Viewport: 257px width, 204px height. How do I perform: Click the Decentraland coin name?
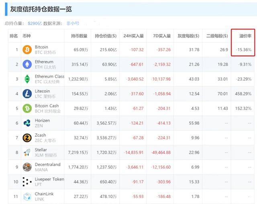[x=48, y=164]
